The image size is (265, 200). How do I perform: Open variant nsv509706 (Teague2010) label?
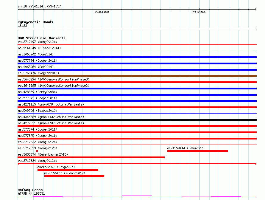pyautogui.click(x=38, y=111)
